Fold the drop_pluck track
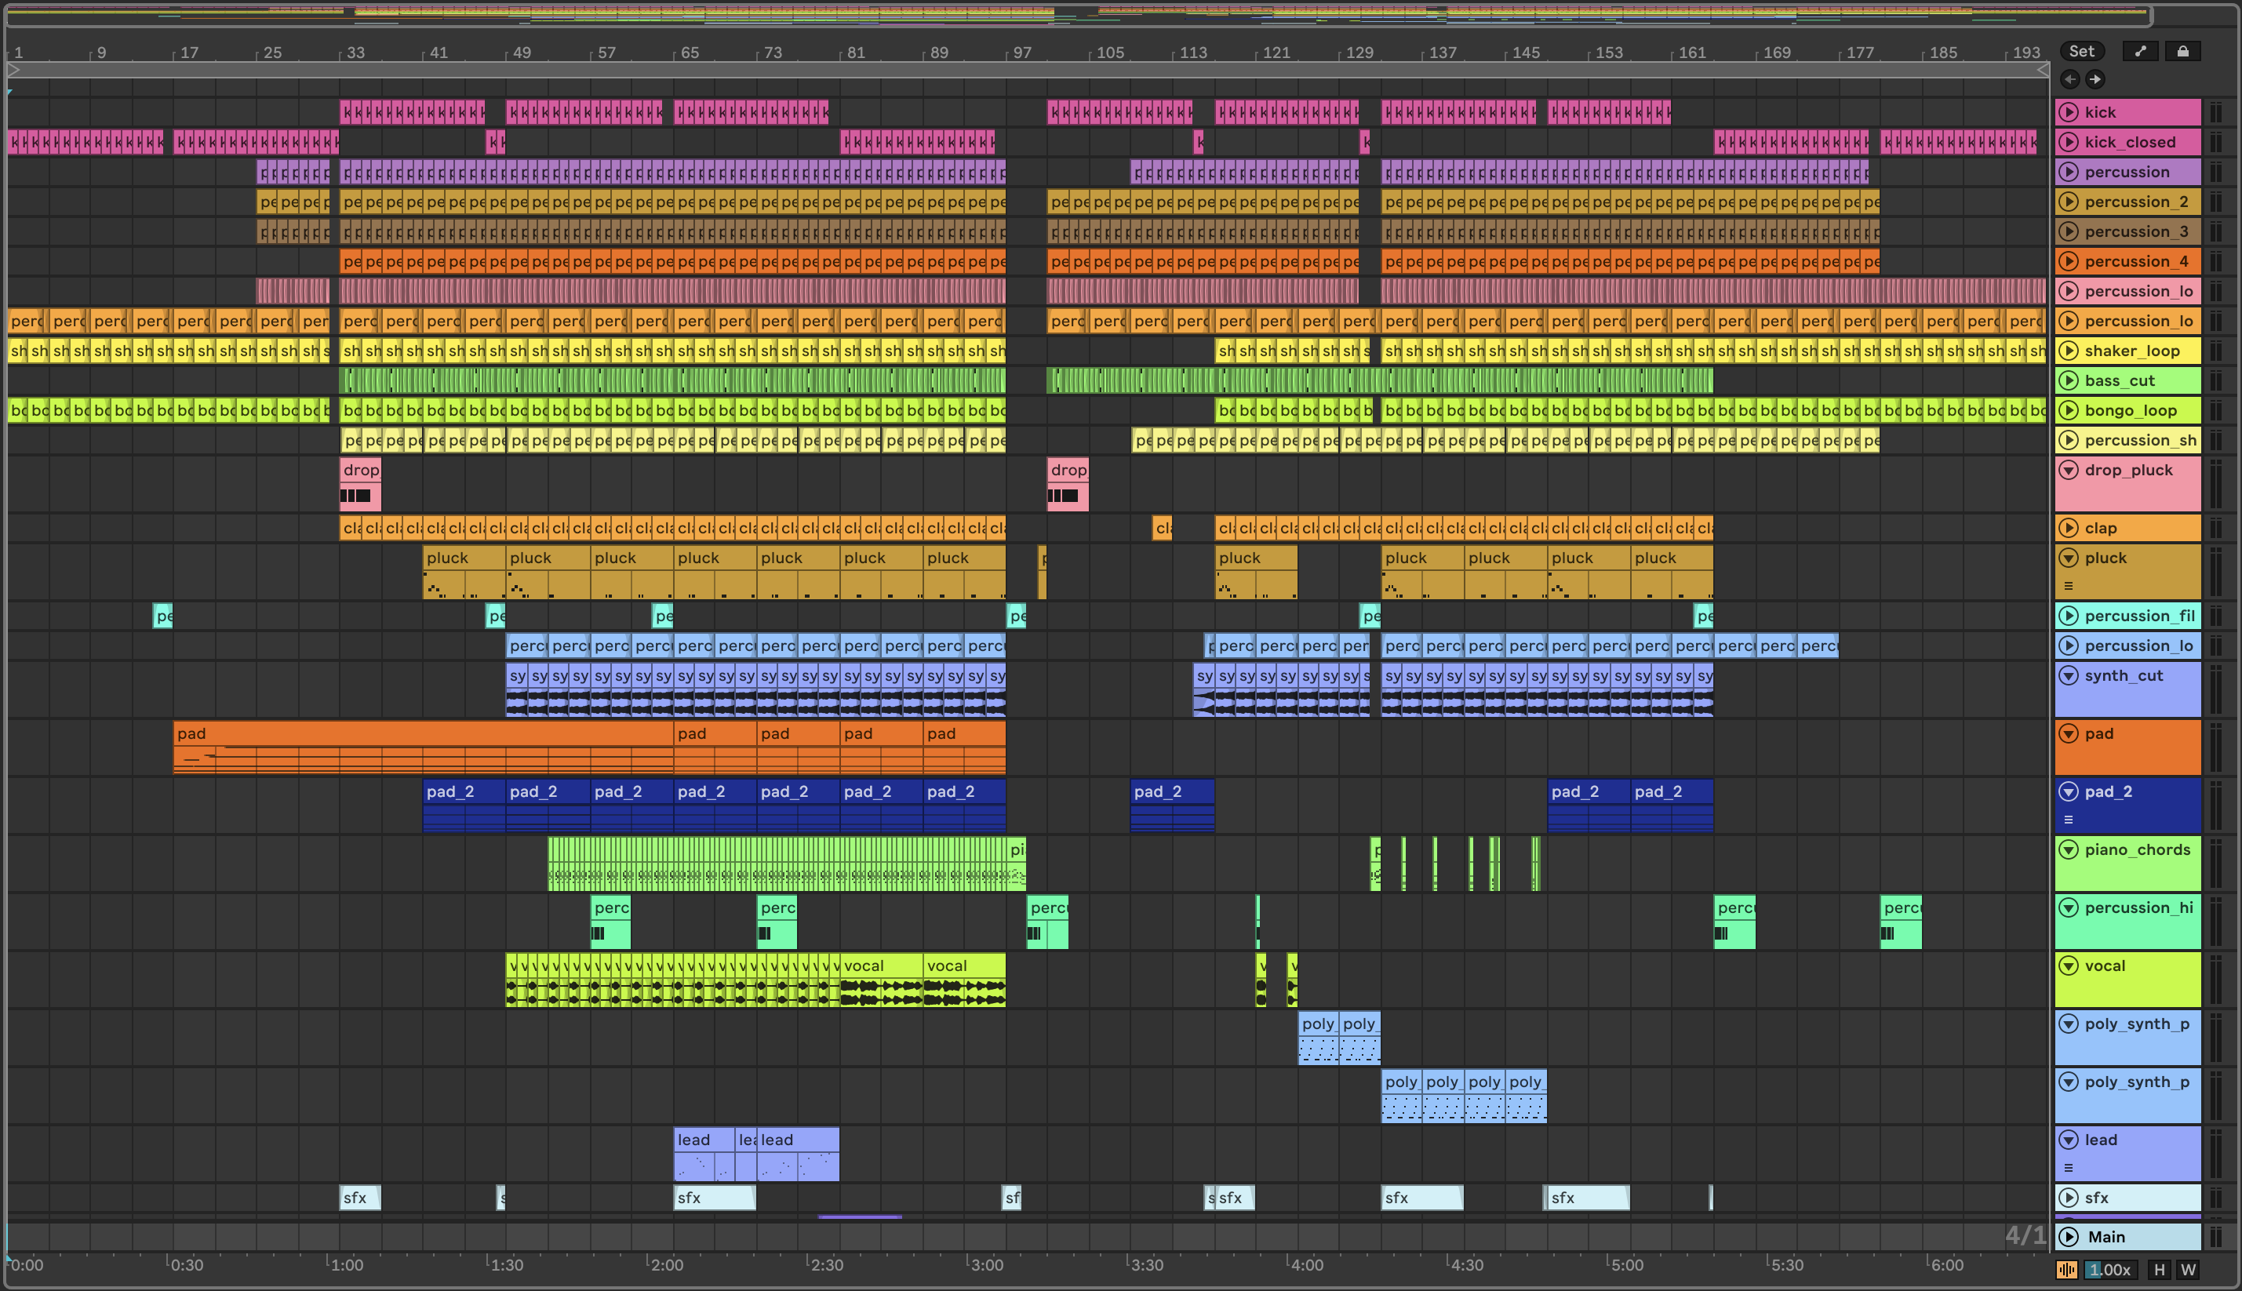The width and height of the screenshot is (2242, 1291). tap(2069, 470)
